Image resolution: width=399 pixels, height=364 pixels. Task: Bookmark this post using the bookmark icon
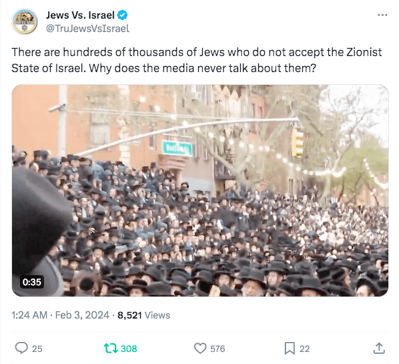290,348
